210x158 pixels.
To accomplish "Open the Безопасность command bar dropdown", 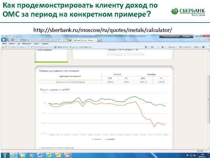I will click(x=185, y=47).
